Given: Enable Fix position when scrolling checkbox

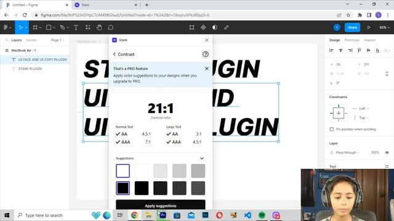Looking at the screenshot, I should 332,129.
